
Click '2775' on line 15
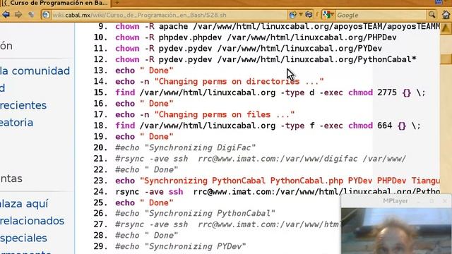click(x=387, y=92)
